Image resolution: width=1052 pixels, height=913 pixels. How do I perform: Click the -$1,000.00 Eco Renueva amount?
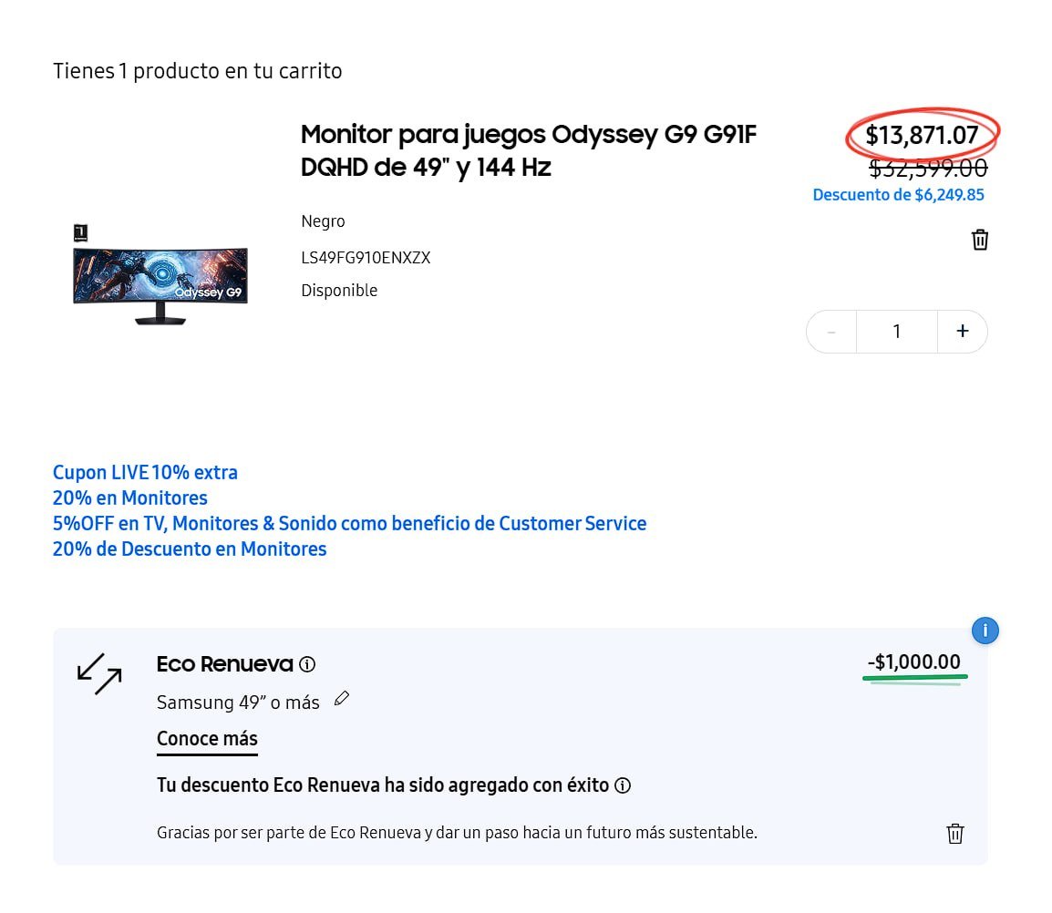(913, 662)
